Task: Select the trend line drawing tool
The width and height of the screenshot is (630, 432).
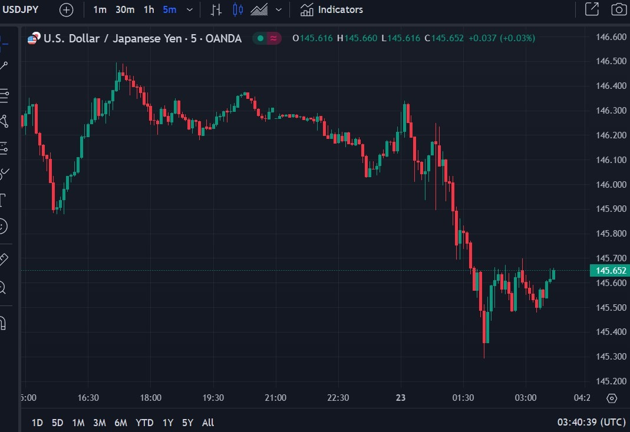Action: (x=4, y=66)
